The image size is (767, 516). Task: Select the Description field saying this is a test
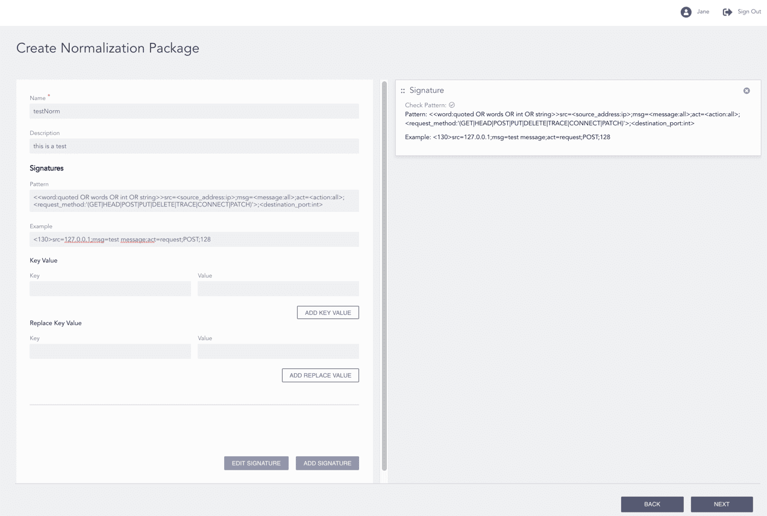tap(194, 146)
